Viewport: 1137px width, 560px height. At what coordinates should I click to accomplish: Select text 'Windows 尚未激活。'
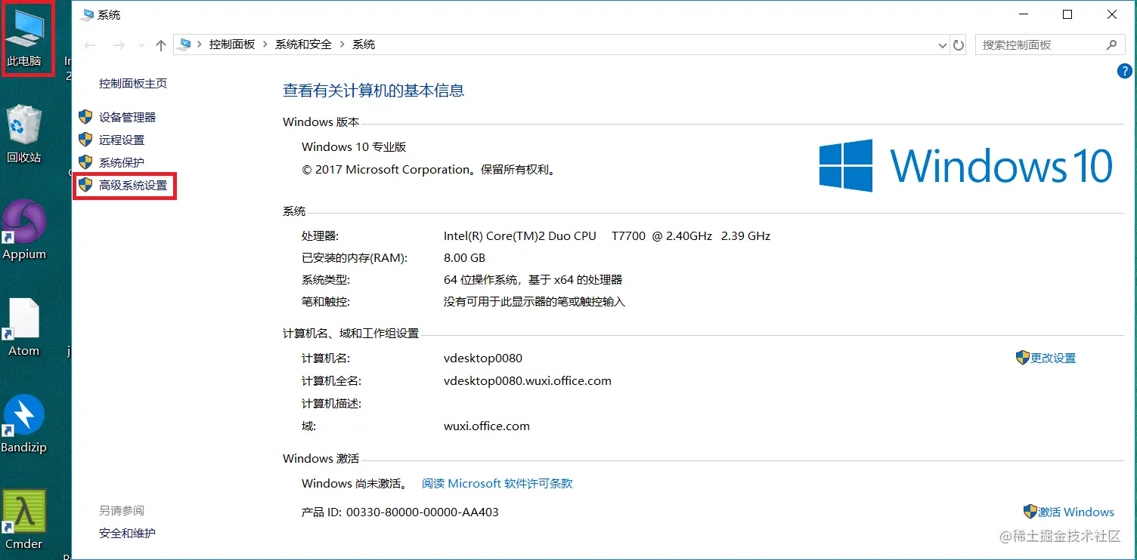click(355, 483)
